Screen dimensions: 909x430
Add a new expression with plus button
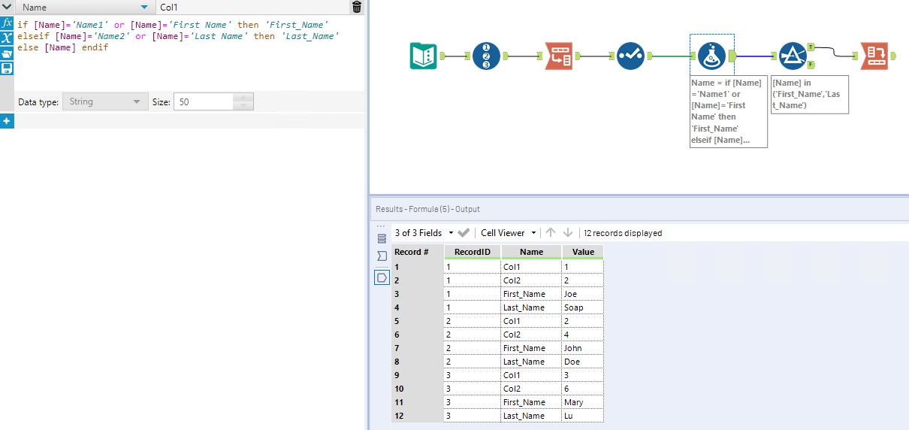coord(7,121)
